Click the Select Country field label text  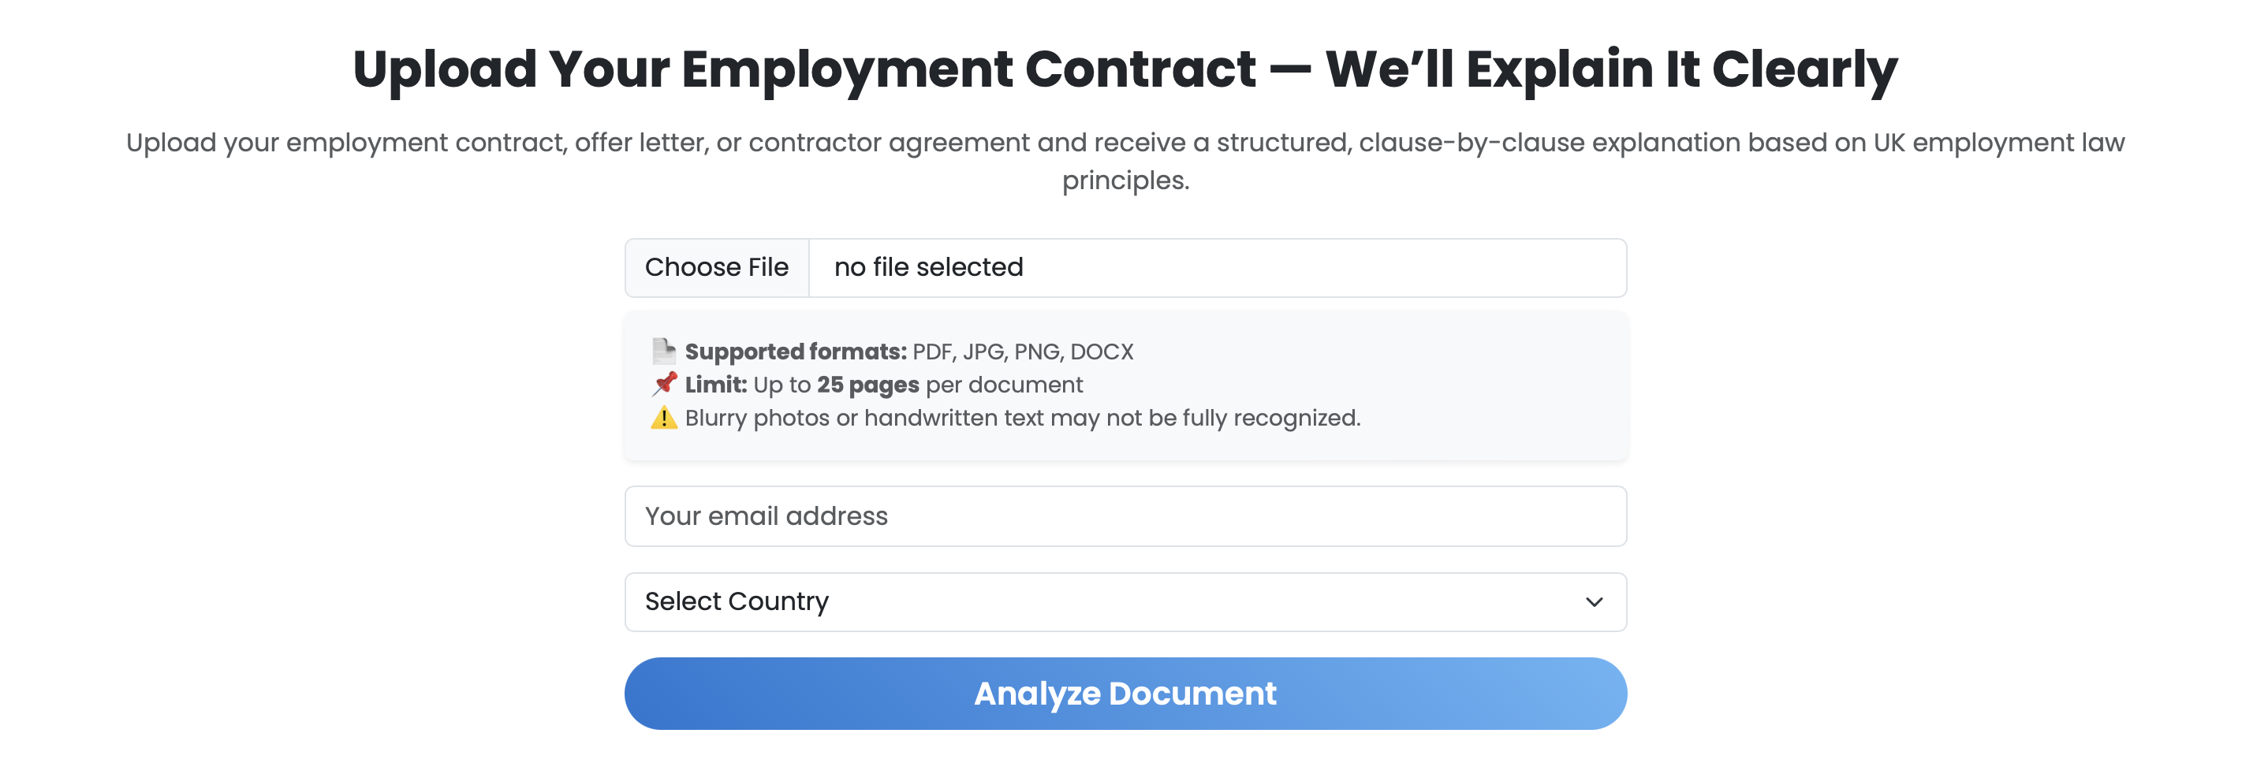click(737, 601)
